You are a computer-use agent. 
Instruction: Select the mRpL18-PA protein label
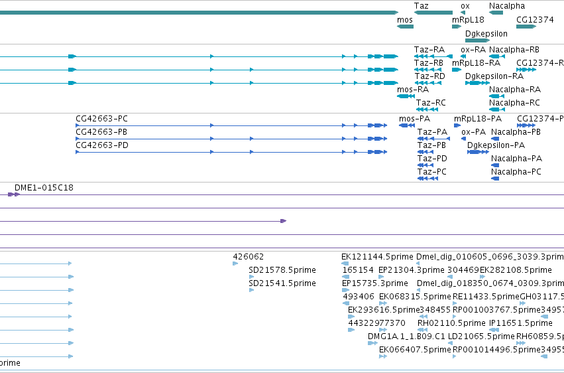tap(478, 118)
